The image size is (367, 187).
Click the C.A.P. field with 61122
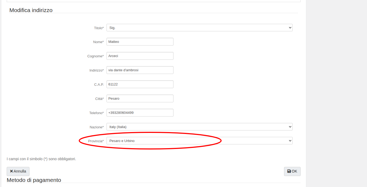coord(140,84)
